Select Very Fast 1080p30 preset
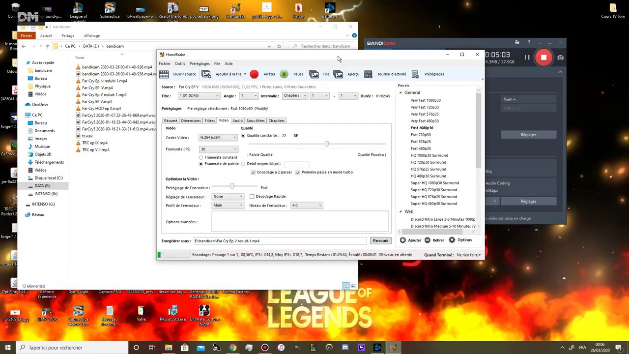Viewport: 629px width, 354px height. click(426, 100)
